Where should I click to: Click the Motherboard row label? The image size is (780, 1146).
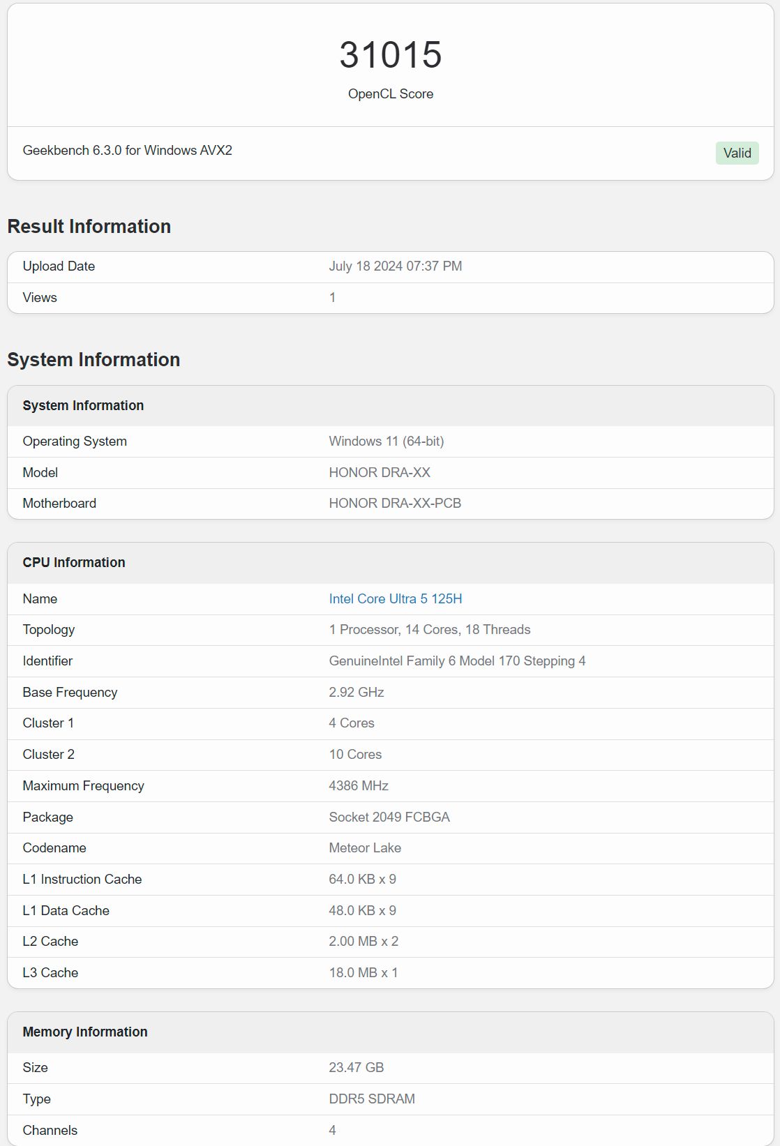point(59,503)
